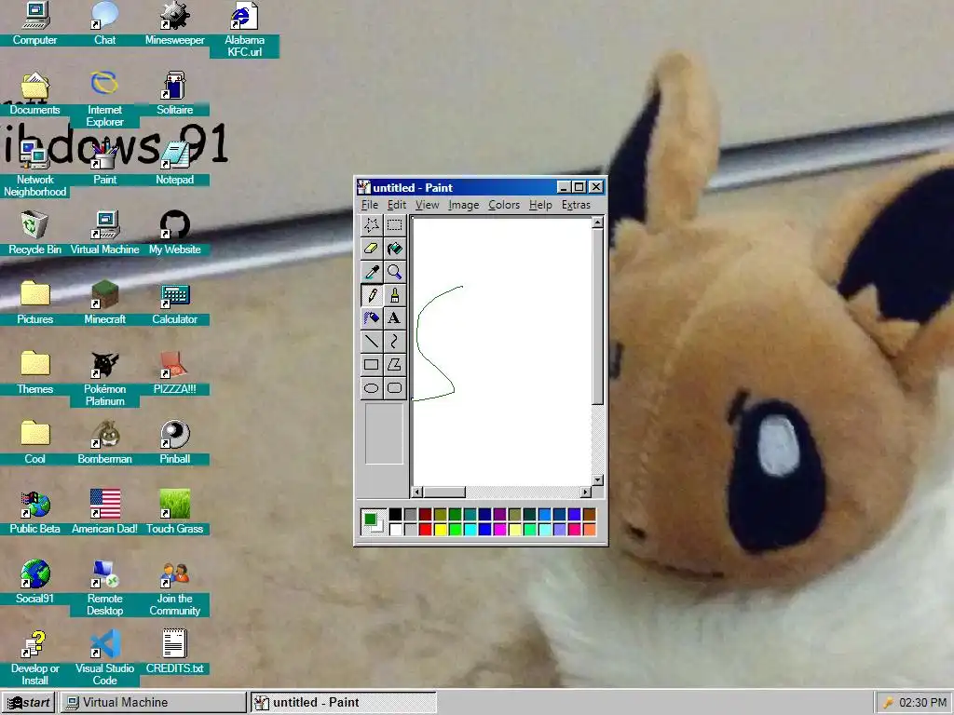The width and height of the screenshot is (954, 715).
Task: Select the Text tool marked A
Action: tap(394, 318)
